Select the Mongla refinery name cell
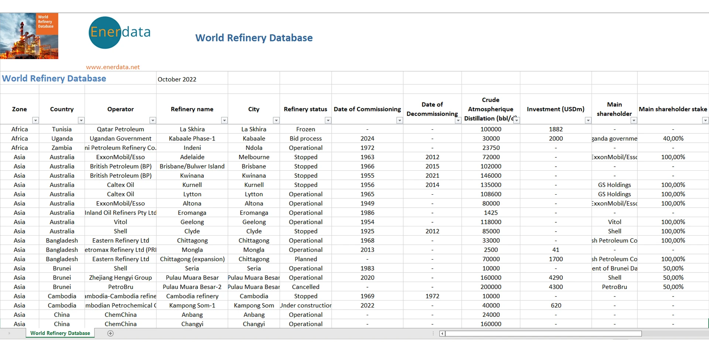 192,250
